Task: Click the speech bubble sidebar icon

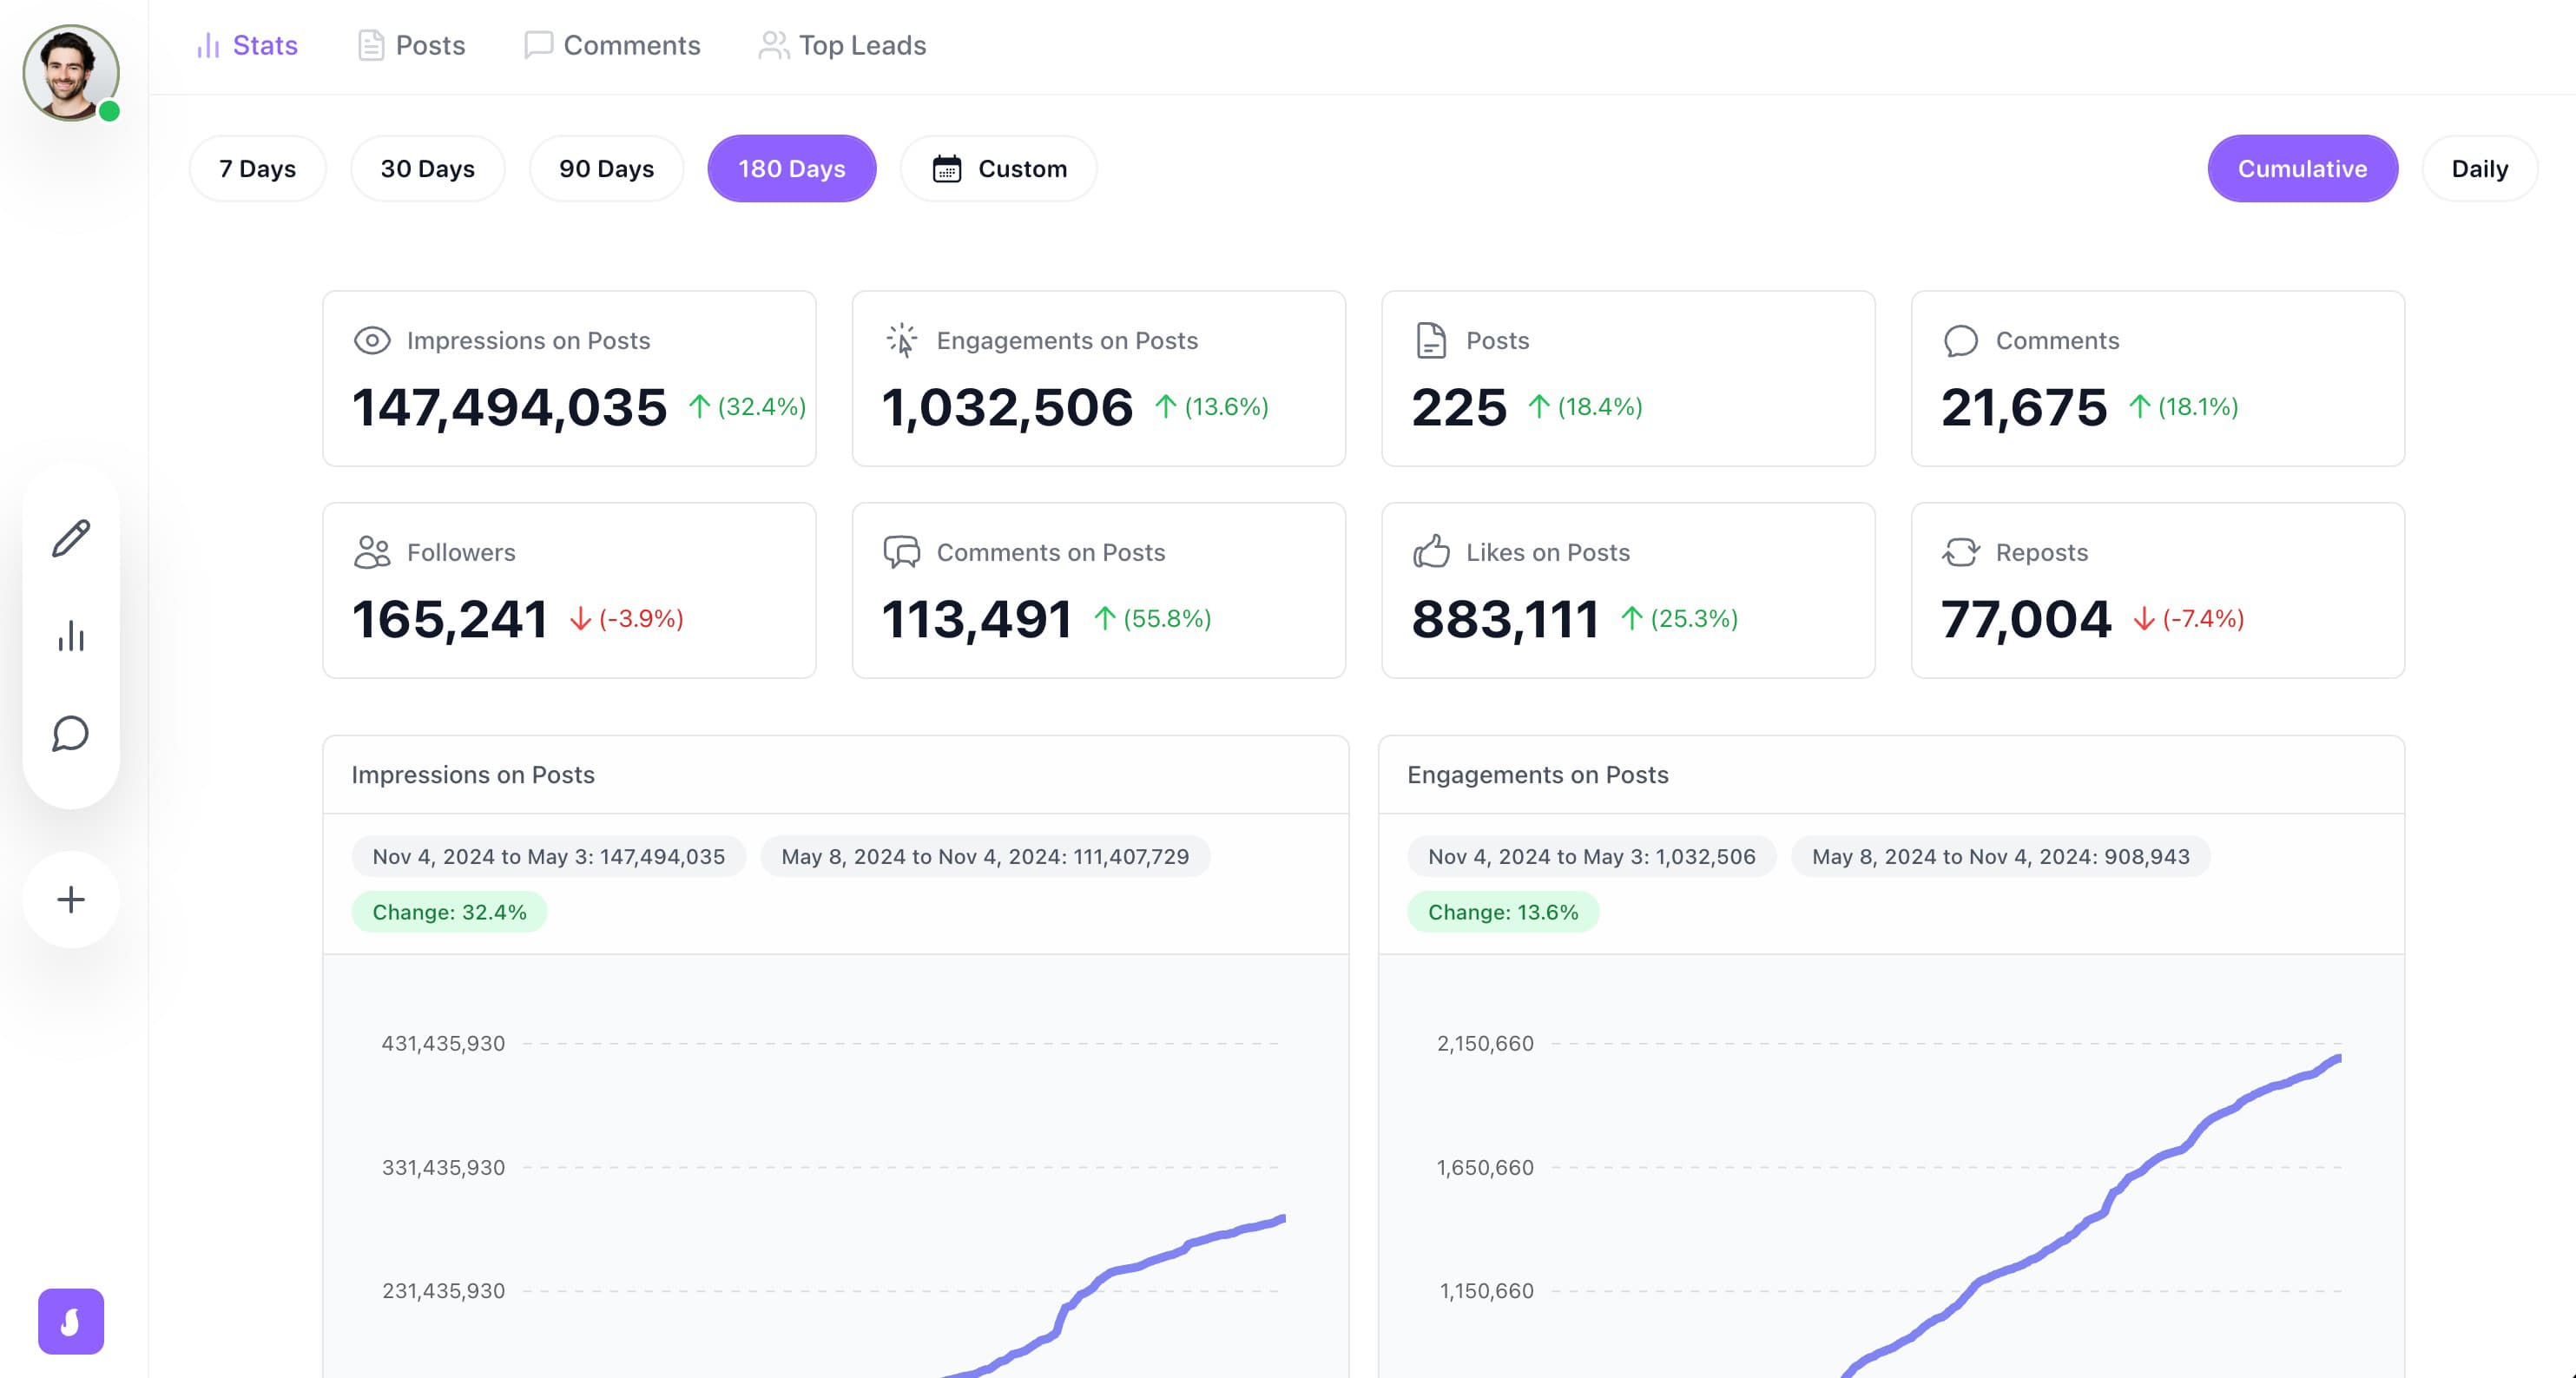Action: coord(71,733)
